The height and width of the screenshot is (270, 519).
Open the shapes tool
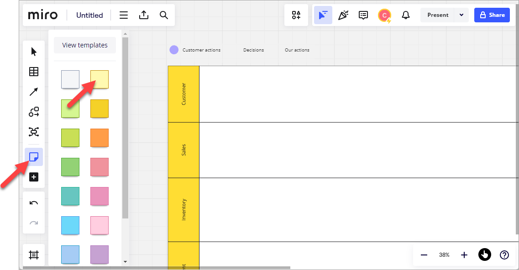point(34,112)
